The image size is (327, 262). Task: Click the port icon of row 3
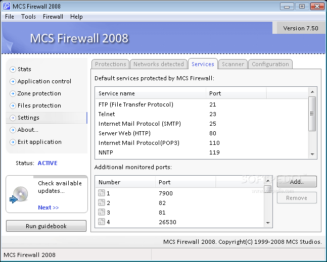coord(102,212)
